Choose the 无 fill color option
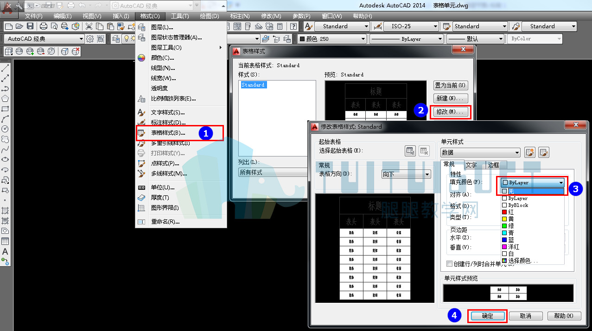Screen dimensions: 592x331 532,191
